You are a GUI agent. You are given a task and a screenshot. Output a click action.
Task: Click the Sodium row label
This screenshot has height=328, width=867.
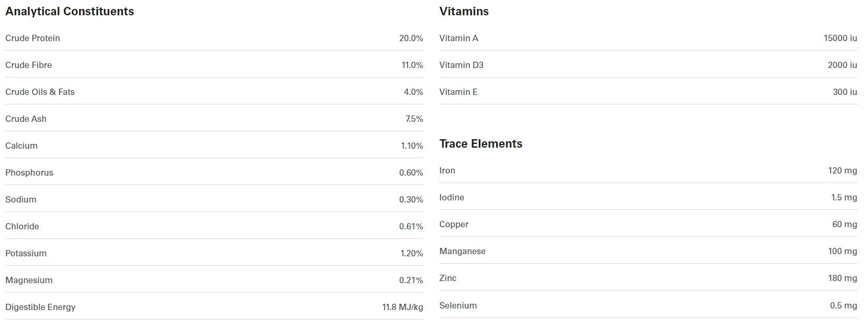(21, 200)
